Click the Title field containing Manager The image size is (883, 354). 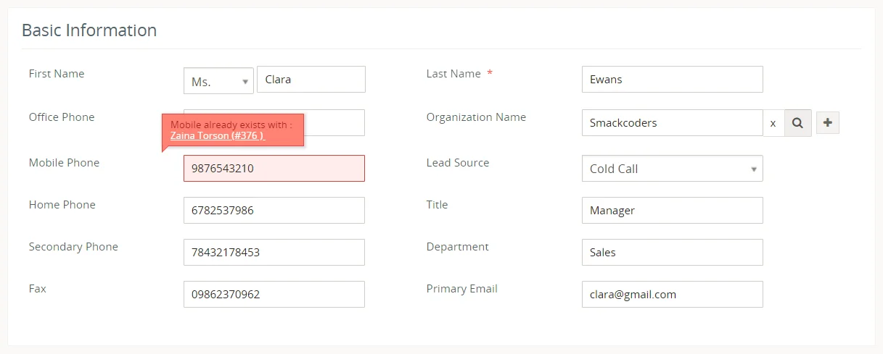pos(672,211)
